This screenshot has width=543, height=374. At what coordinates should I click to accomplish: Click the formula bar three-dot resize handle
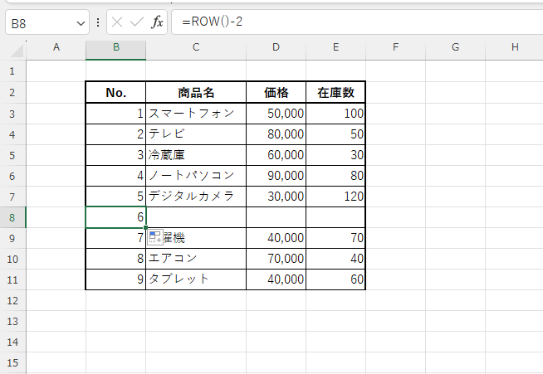98,22
